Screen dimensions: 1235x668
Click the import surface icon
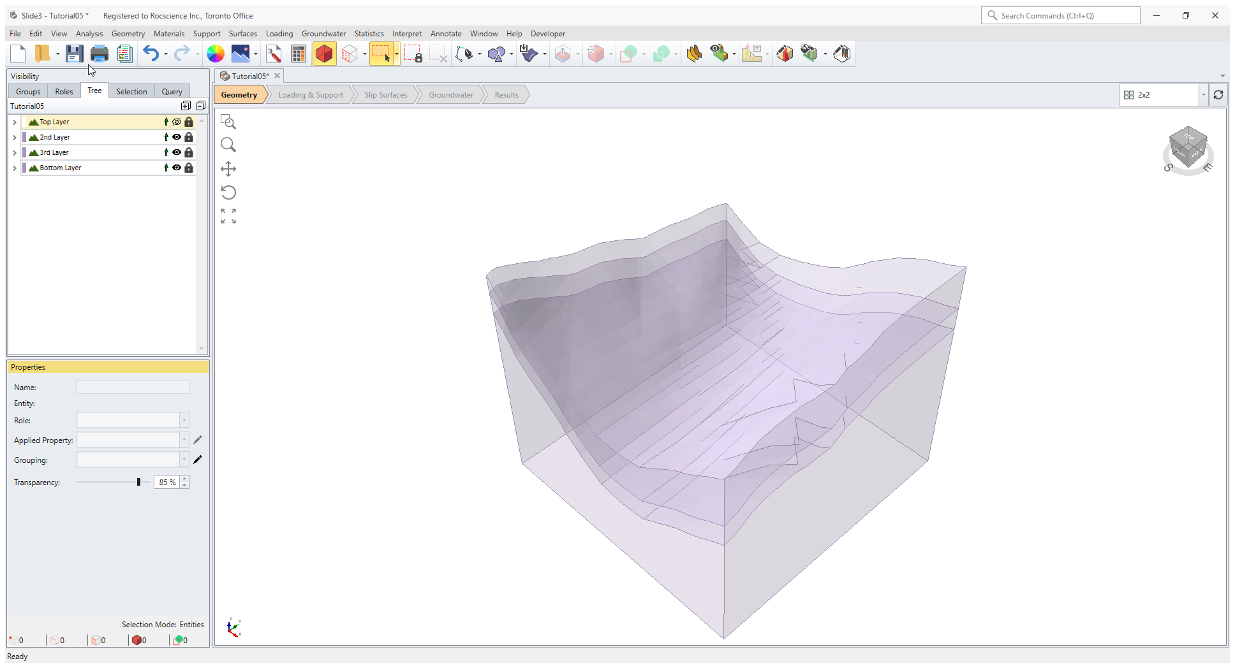coord(529,54)
